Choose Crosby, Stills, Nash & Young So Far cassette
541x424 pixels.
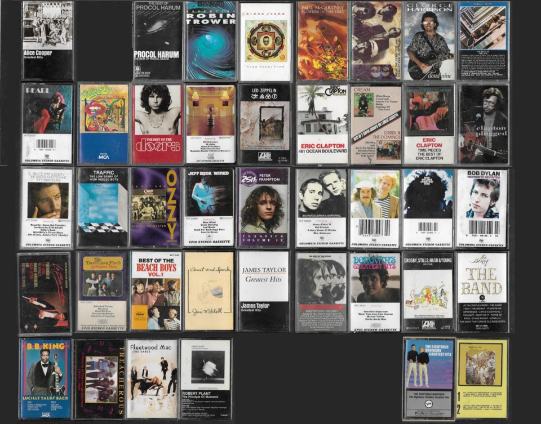(428, 292)
